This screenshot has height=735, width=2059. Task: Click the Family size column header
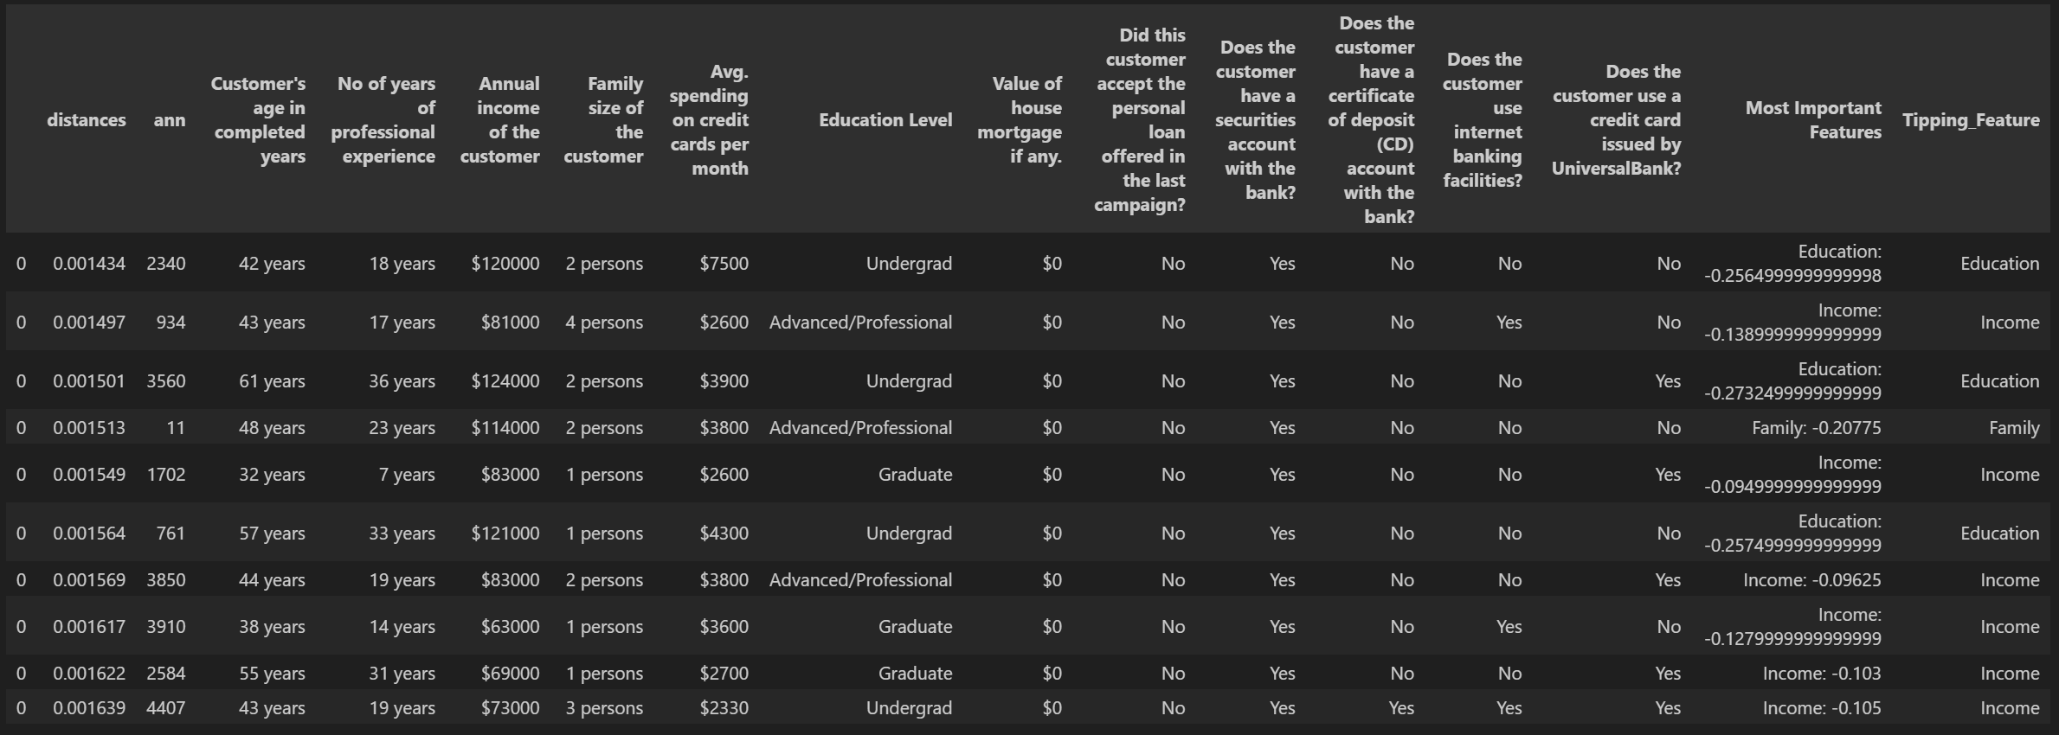tap(604, 120)
